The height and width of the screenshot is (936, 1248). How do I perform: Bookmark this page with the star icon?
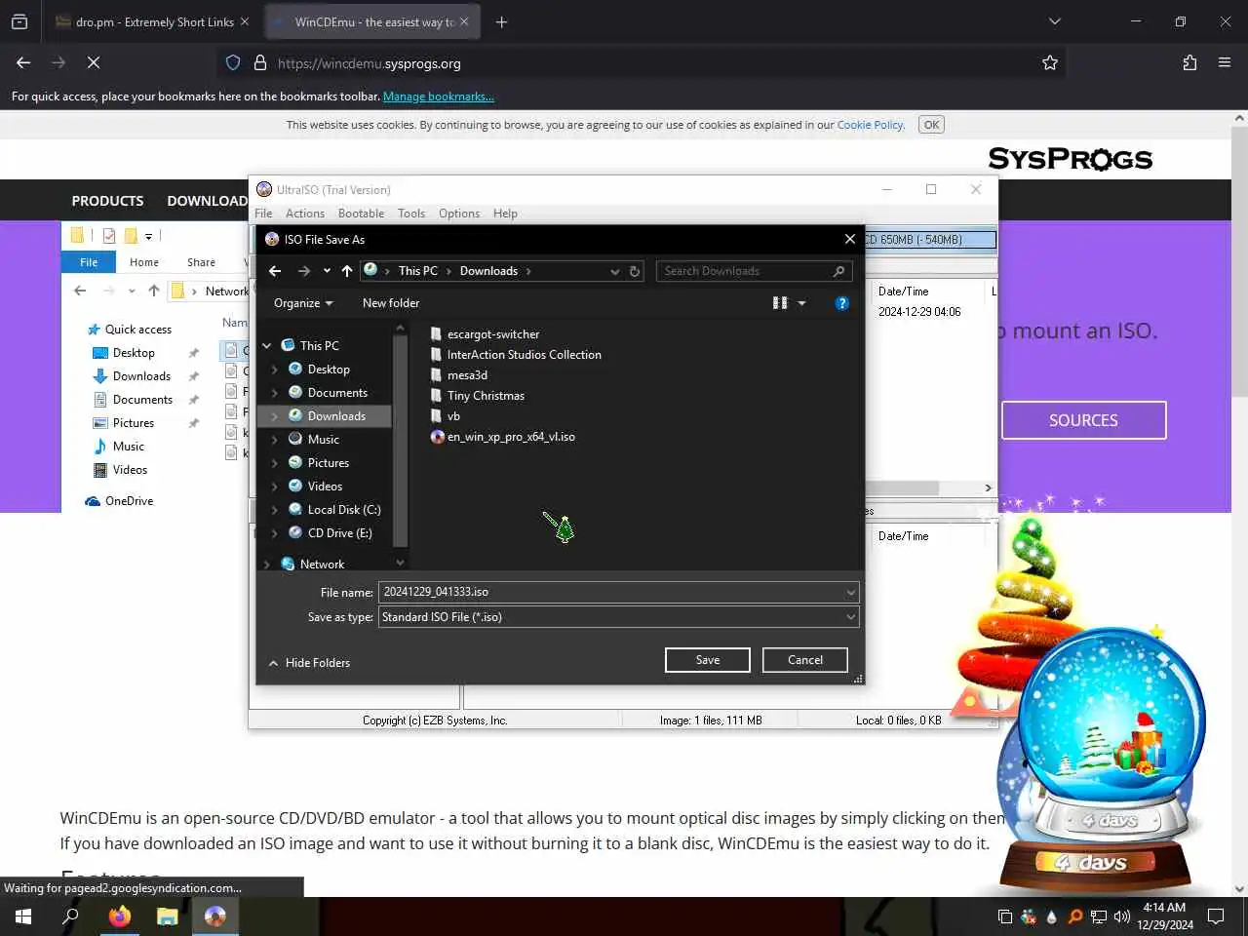(1050, 62)
